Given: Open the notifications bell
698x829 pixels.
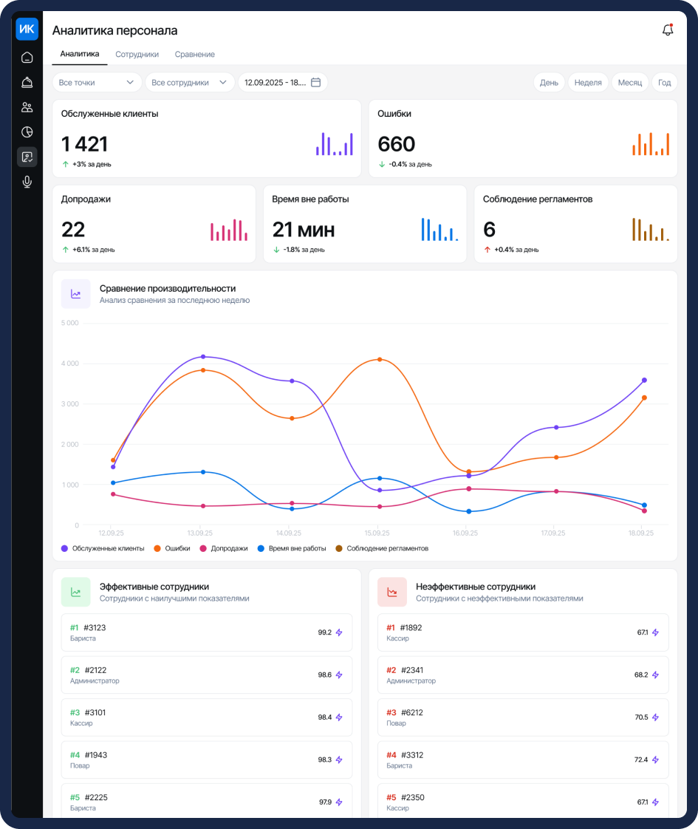Looking at the screenshot, I should tap(668, 30).
